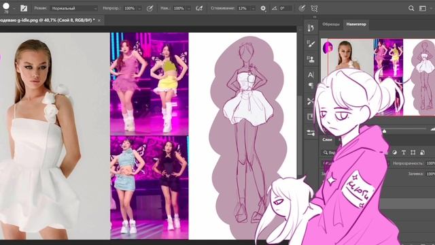Click layer Непрозрачность 100% value
This screenshot has width=435, height=245.
pyautogui.click(x=430, y=163)
